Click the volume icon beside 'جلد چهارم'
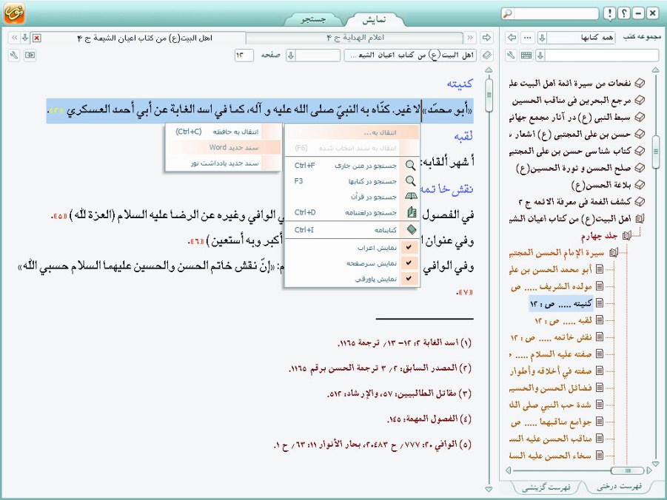The height and width of the screenshot is (500, 667). coord(626,235)
